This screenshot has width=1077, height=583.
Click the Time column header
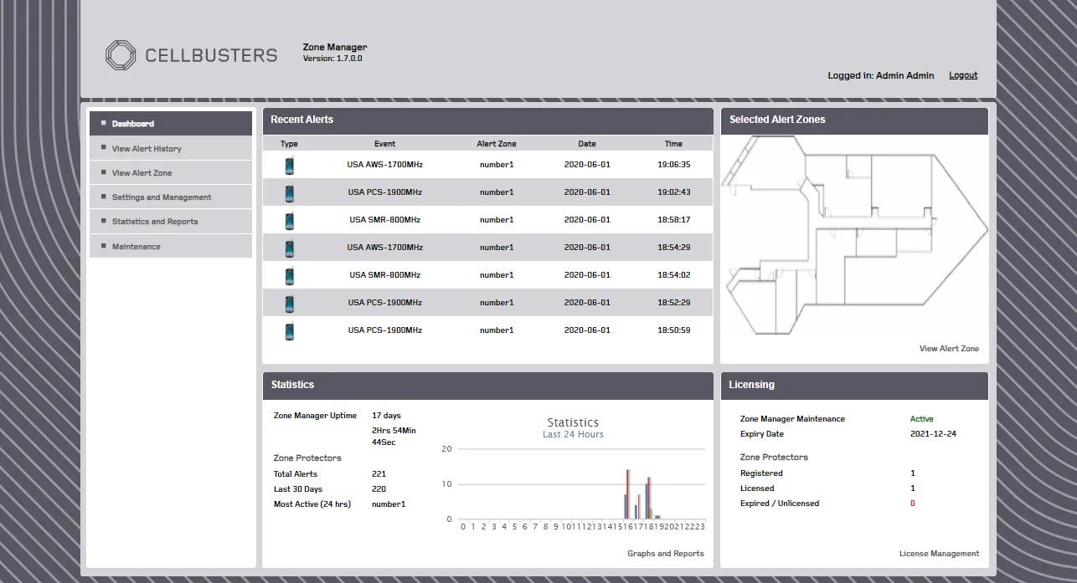pyautogui.click(x=674, y=144)
